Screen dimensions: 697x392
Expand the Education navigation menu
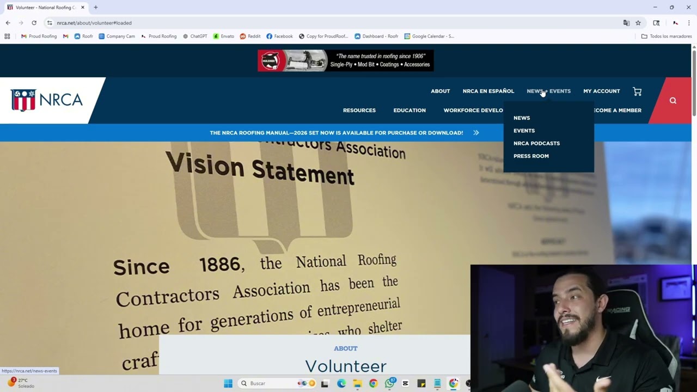click(409, 110)
